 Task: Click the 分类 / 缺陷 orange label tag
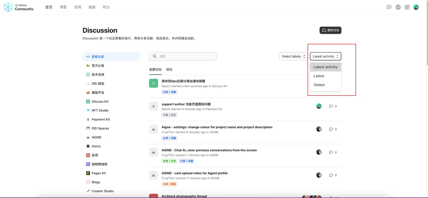pyautogui.click(x=169, y=184)
